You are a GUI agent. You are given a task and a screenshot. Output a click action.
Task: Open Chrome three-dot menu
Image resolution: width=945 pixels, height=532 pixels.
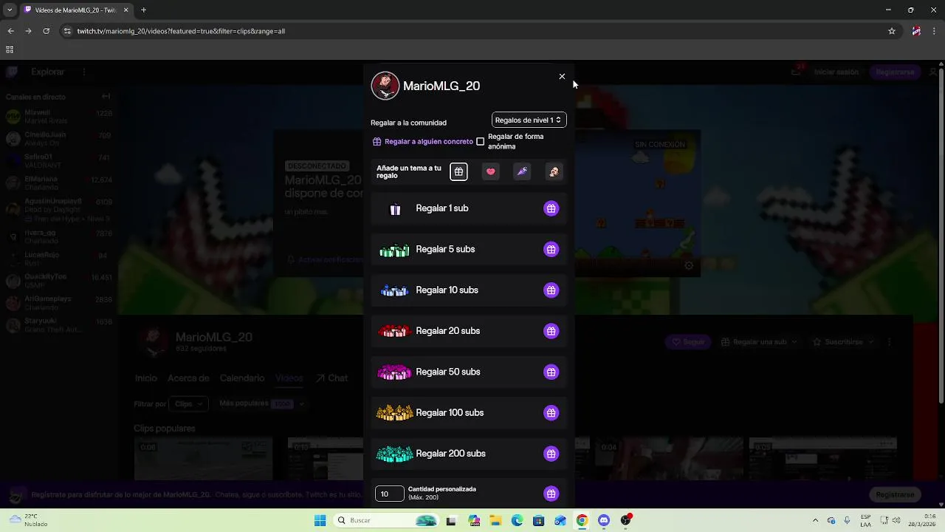click(x=934, y=31)
